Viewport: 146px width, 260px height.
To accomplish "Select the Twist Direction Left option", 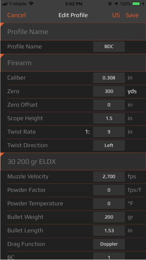I will click(109, 145).
